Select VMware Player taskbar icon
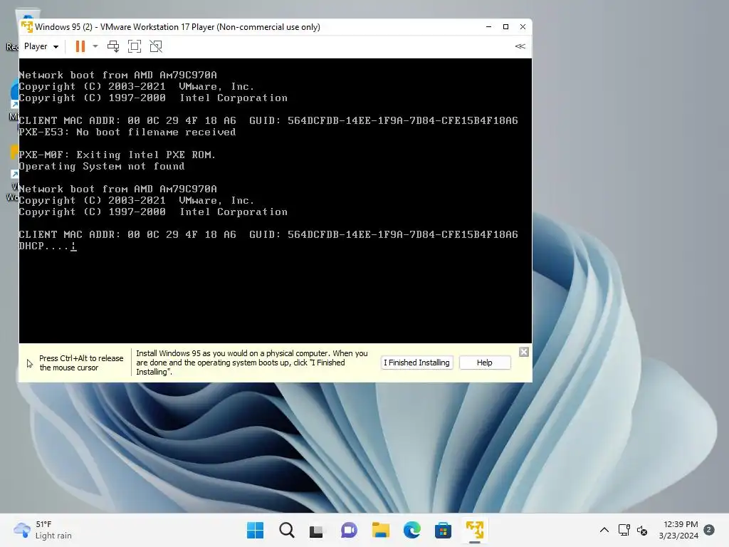Viewport: 729px width, 547px height. [x=474, y=530]
